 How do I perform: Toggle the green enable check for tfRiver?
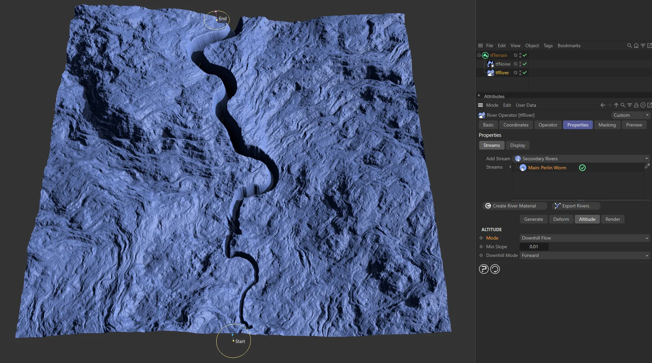coord(525,73)
